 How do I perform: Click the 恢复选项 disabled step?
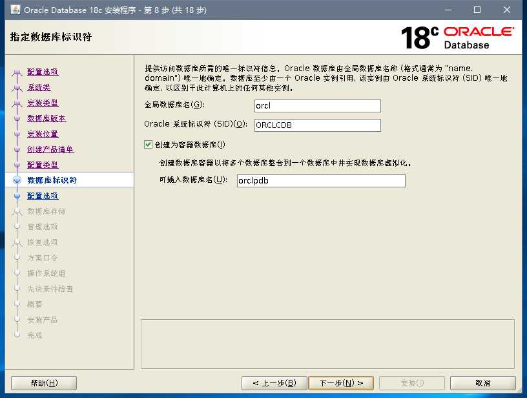pos(43,242)
